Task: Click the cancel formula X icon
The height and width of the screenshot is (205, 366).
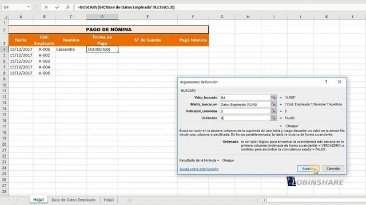Action: 46,7
